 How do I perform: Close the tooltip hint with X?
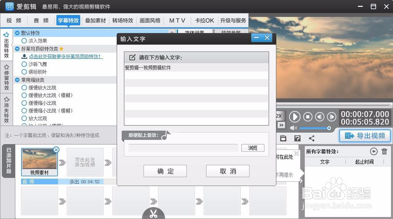pyautogui.click(x=296, y=153)
